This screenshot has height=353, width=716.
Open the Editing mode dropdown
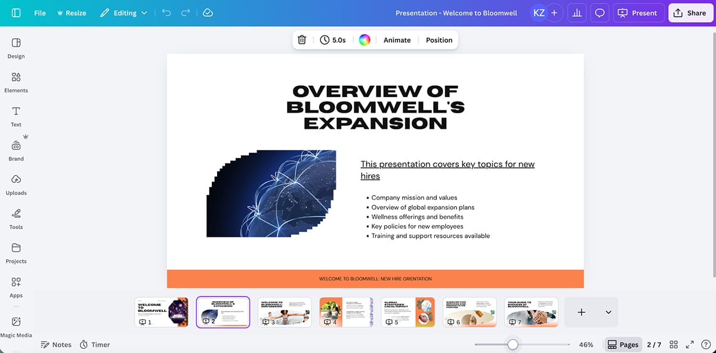pos(124,13)
